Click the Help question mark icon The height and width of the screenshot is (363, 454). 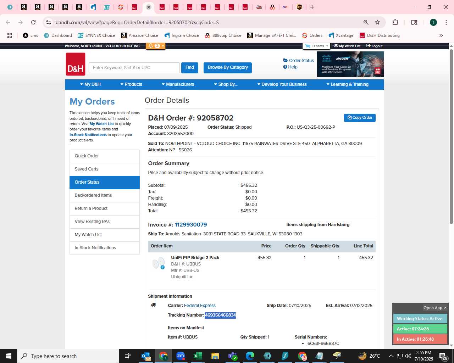tap(285, 67)
